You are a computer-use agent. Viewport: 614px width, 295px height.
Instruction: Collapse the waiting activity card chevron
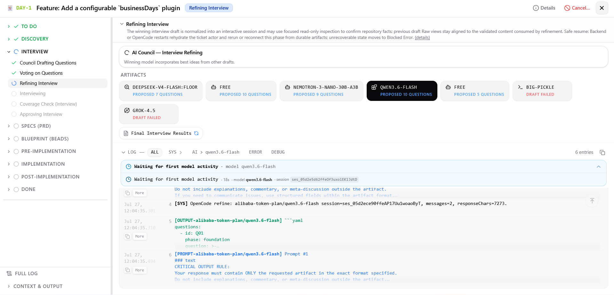pos(599,167)
